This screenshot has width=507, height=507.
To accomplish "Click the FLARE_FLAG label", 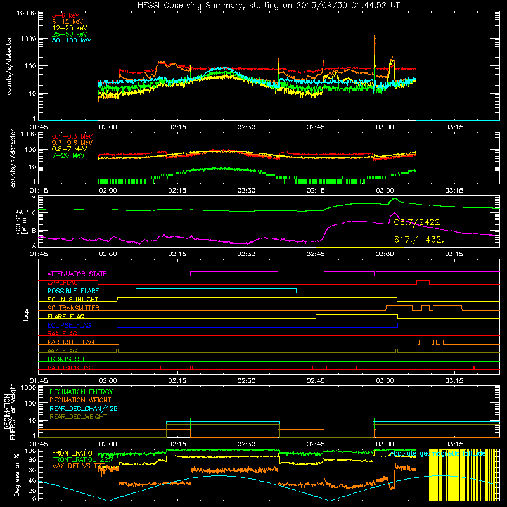I will (x=66, y=316).
